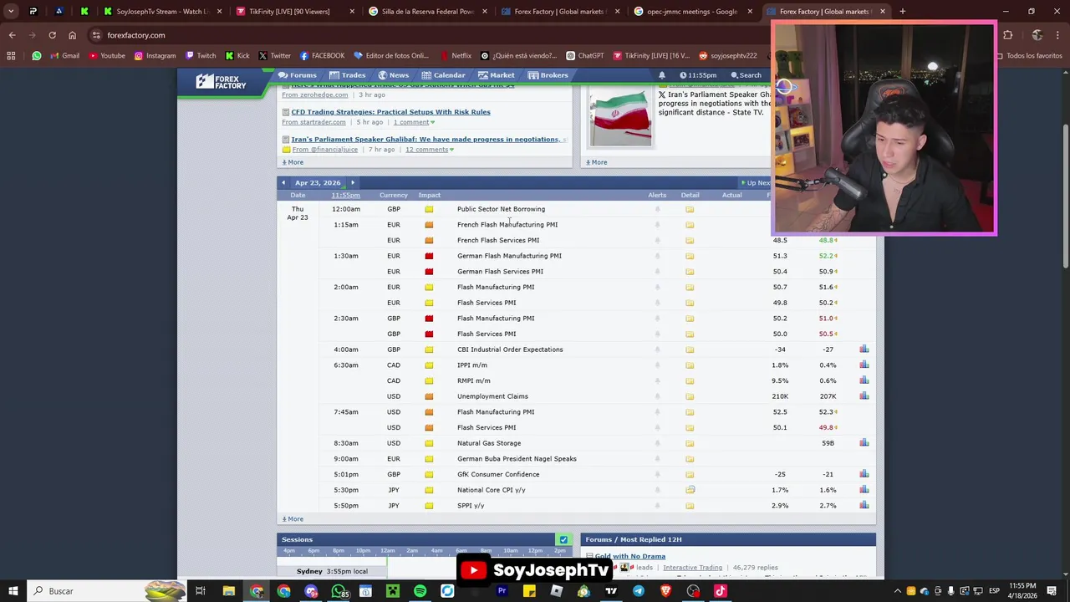
Task: Open File Explorer from taskbar
Action: [228, 591]
